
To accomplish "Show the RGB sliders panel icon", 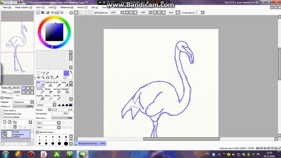I will point(43,13).
